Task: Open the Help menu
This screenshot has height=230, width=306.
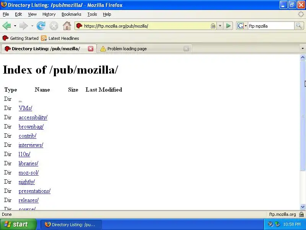Action: [107, 14]
